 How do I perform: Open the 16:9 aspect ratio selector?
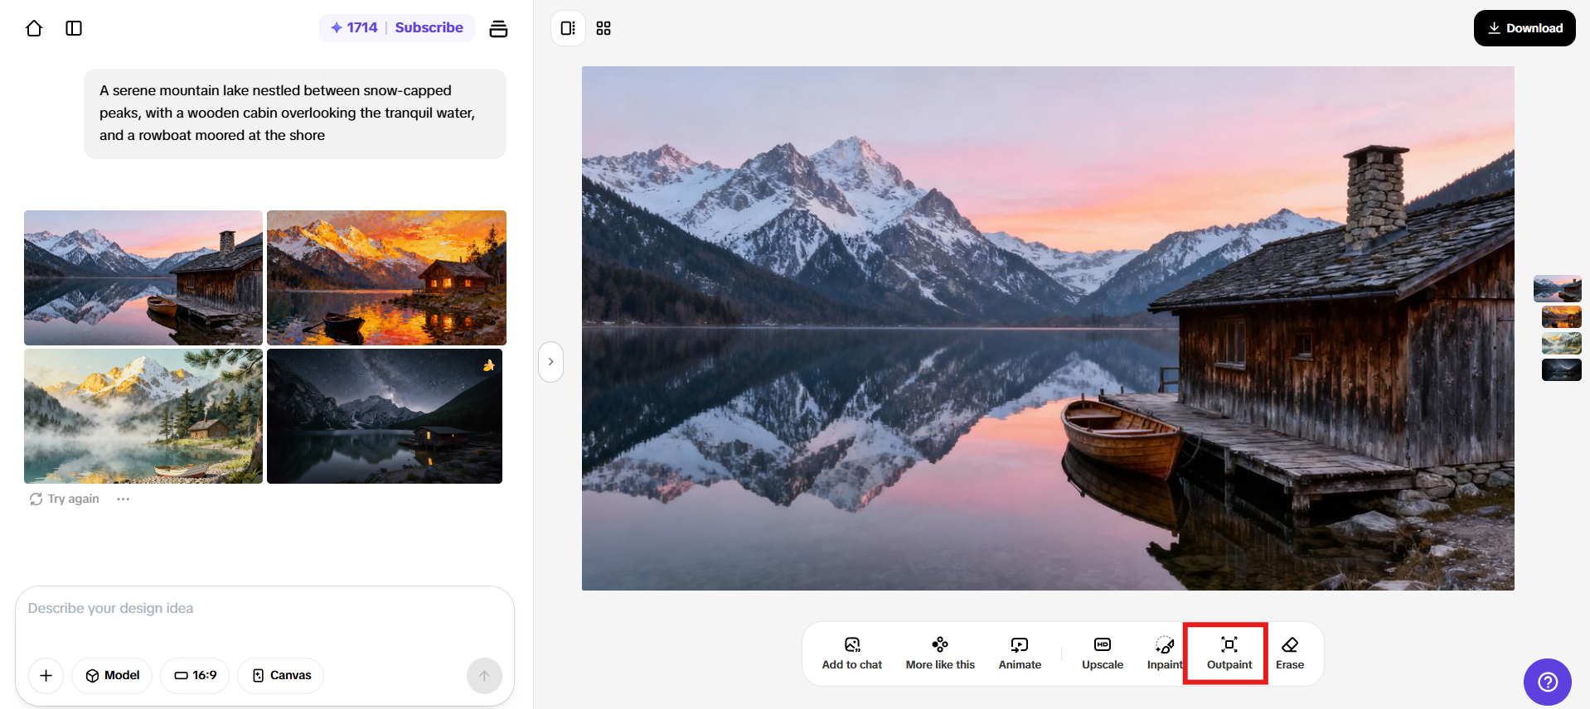(x=195, y=676)
